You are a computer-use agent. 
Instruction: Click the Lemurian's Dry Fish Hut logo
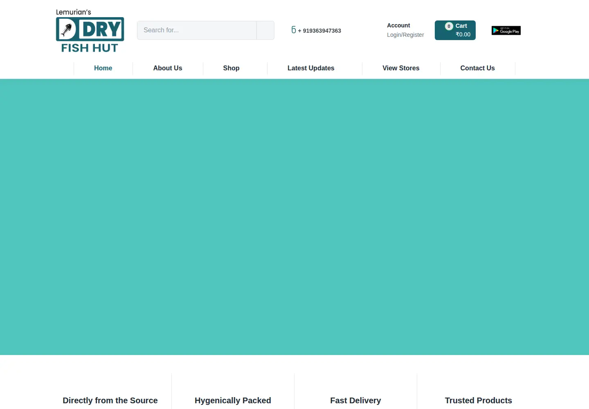[x=90, y=31]
